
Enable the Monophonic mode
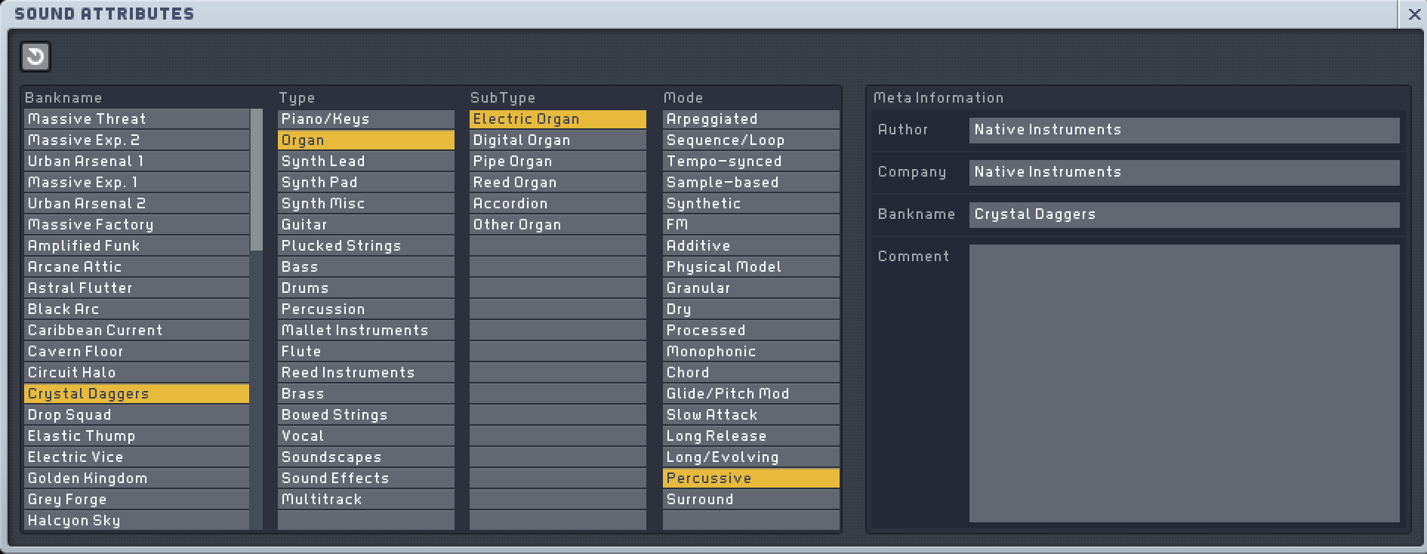point(750,351)
